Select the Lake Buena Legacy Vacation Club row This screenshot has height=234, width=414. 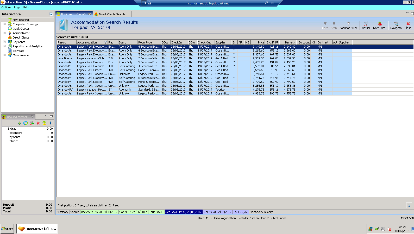(x=204, y=58)
